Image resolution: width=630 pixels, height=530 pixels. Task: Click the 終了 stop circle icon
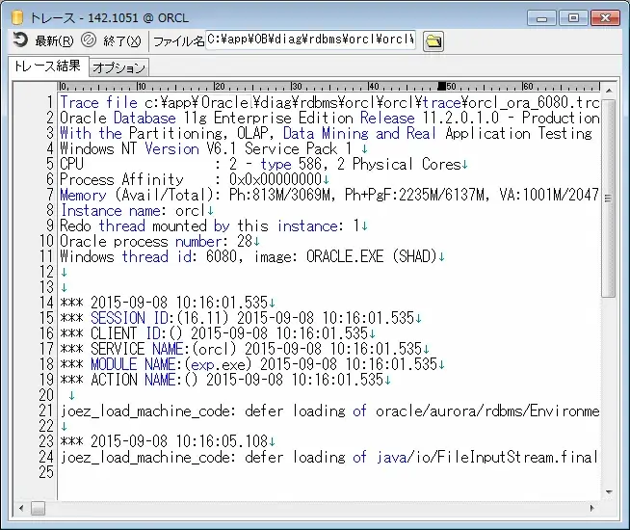[x=89, y=40]
